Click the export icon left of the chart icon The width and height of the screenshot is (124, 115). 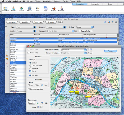coord(105,22)
